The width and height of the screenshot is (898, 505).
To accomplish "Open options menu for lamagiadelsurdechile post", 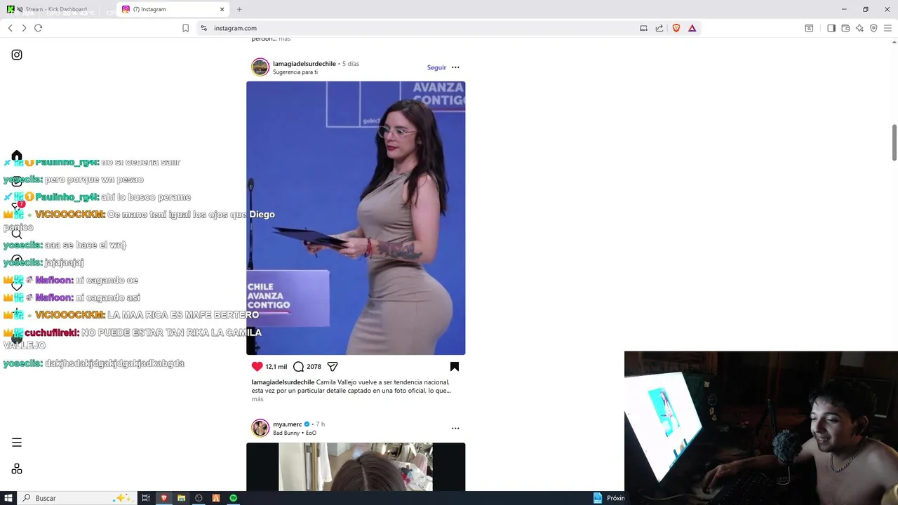I will 455,67.
